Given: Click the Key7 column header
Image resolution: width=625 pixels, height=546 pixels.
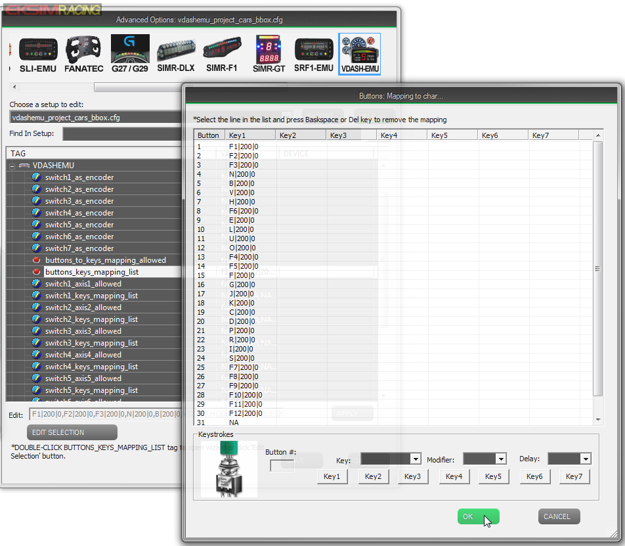Looking at the screenshot, I should click(553, 135).
